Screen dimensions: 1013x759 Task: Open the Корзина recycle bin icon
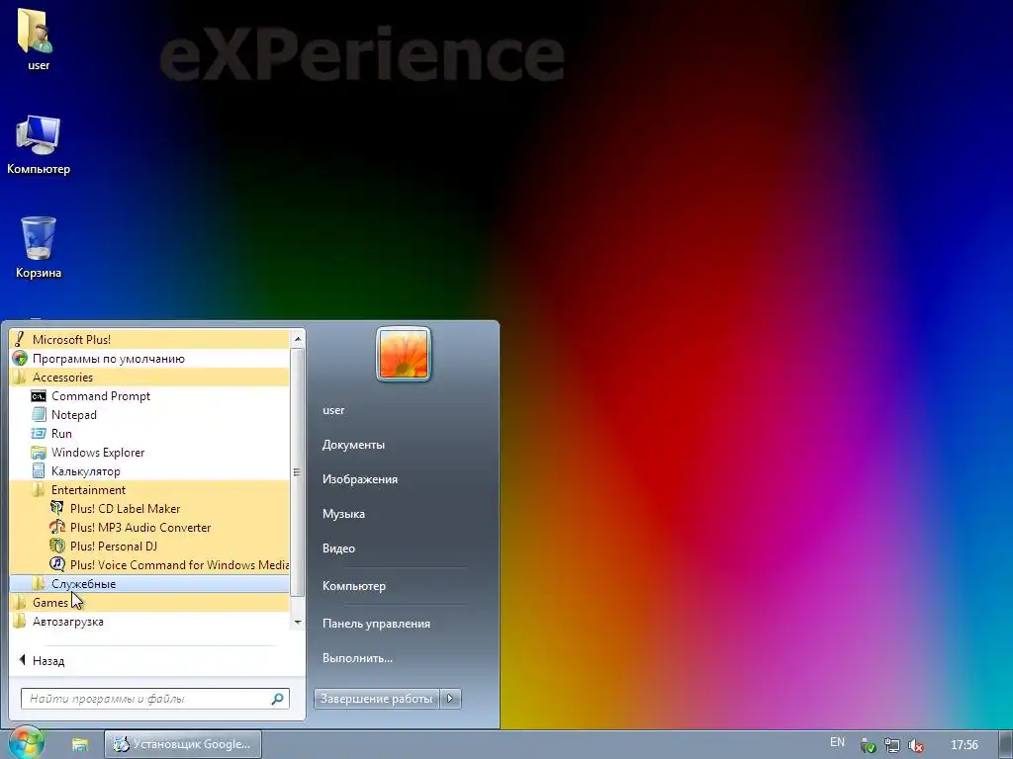pyautogui.click(x=39, y=248)
